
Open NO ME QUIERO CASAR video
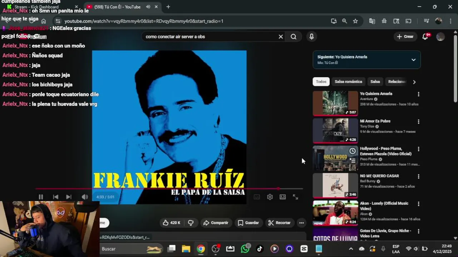pos(379,176)
